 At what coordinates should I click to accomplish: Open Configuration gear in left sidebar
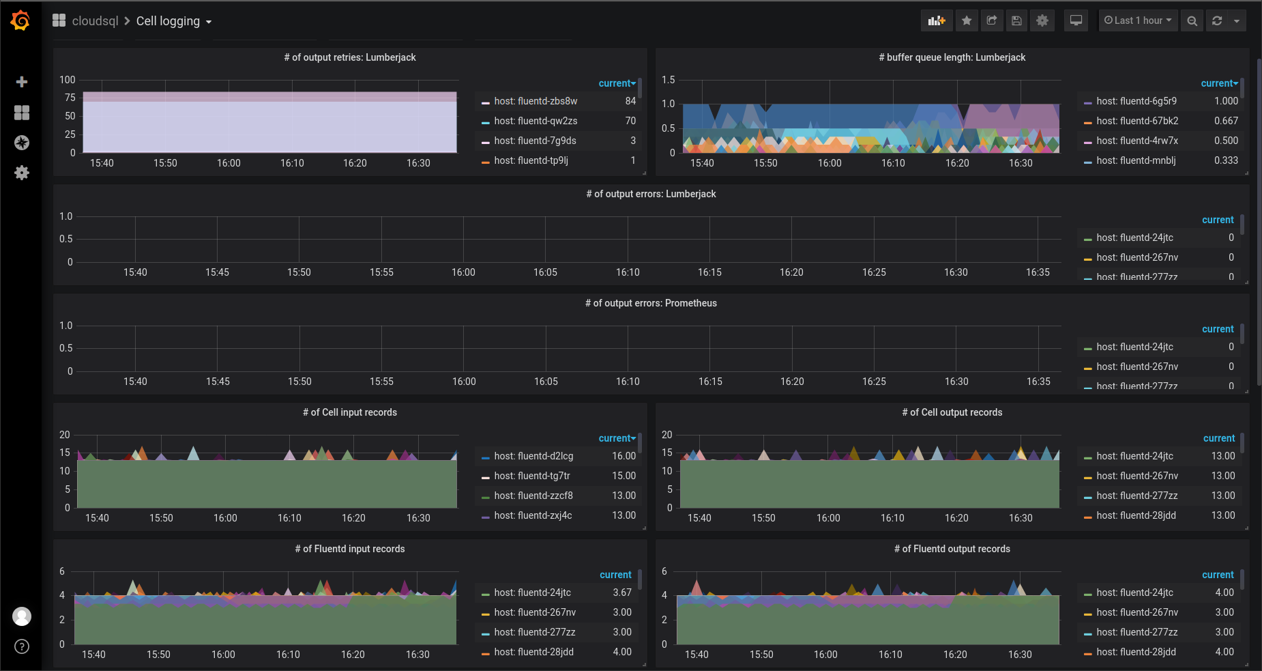(x=22, y=173)
